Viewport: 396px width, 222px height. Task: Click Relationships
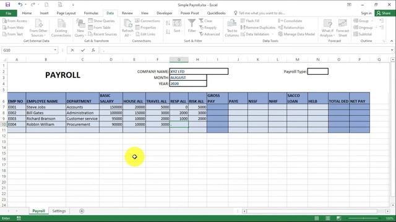coord(291,27)
